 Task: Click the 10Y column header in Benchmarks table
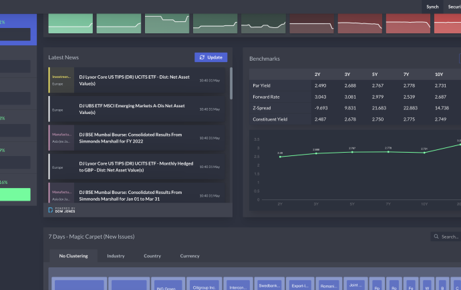click(x=439, y=75)
